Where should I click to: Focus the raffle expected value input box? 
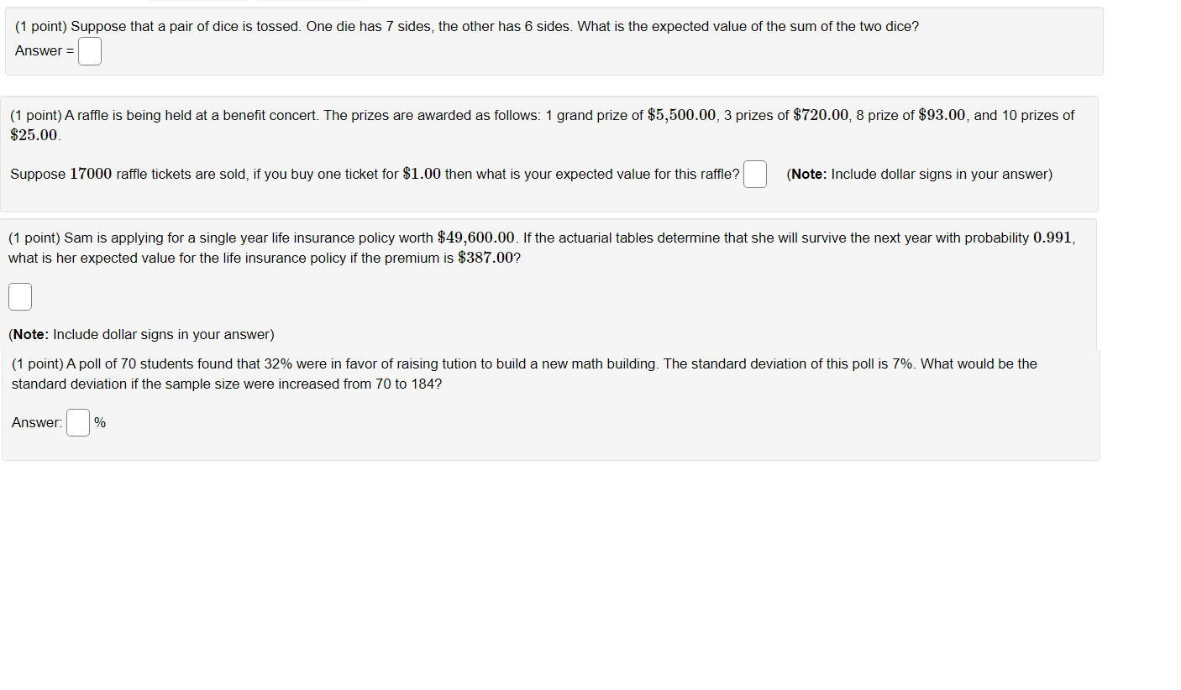[x=754, y=175]
